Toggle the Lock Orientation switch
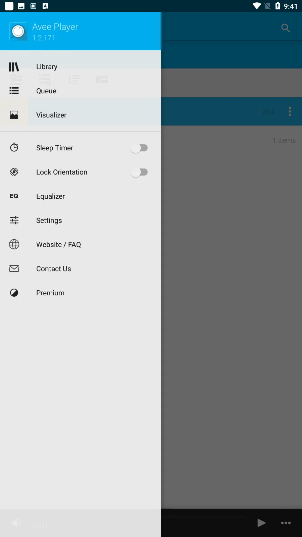Screen dimensions: 302x537 [x=139, y=172]
